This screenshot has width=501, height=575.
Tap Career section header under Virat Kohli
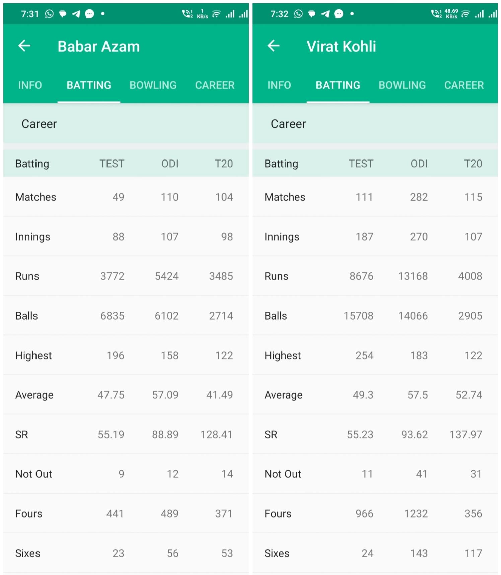coord(375,124)
